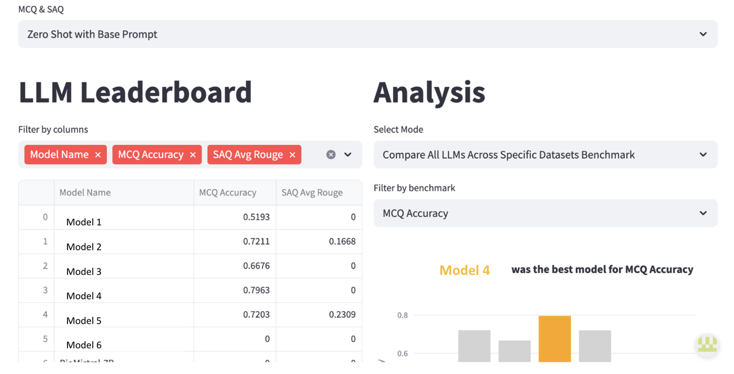Click the Streamlit crown icon in corner
This screenshot has width=734, height=374.
click(707, 345)
